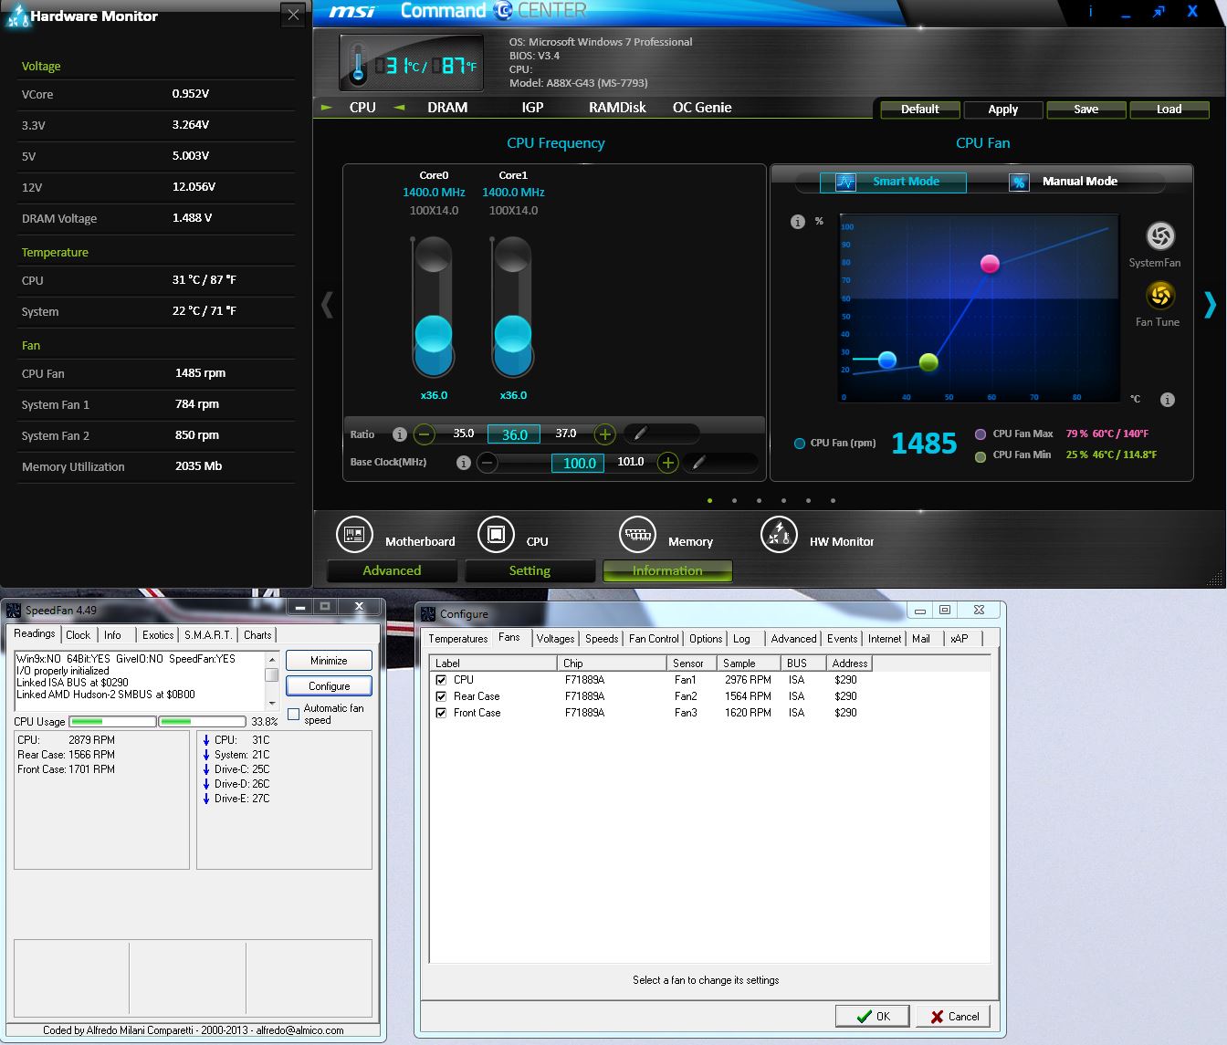Increase CPU ratio with plus button

point(604,434)
